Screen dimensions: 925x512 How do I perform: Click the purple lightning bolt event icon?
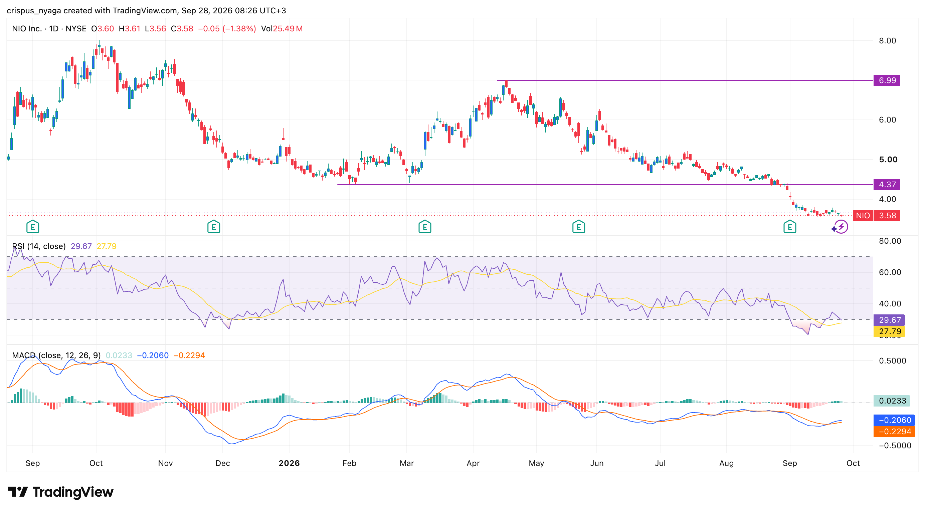(841, 227)
